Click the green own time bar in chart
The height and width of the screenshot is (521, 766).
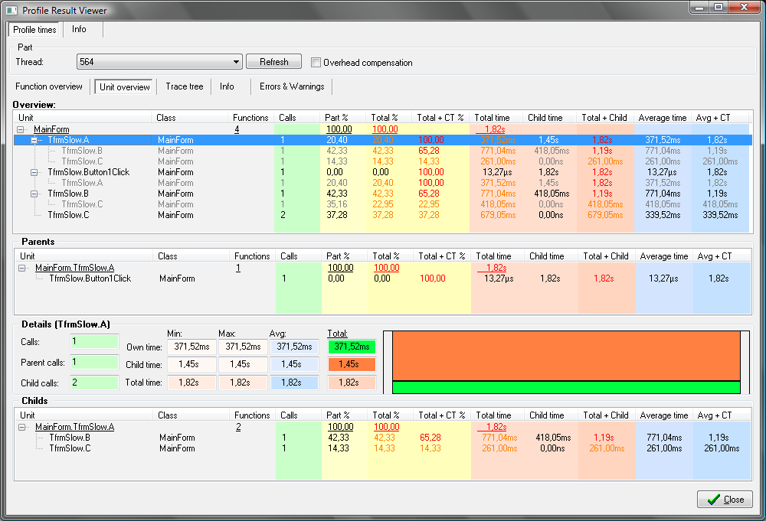(x=566, y=387)
